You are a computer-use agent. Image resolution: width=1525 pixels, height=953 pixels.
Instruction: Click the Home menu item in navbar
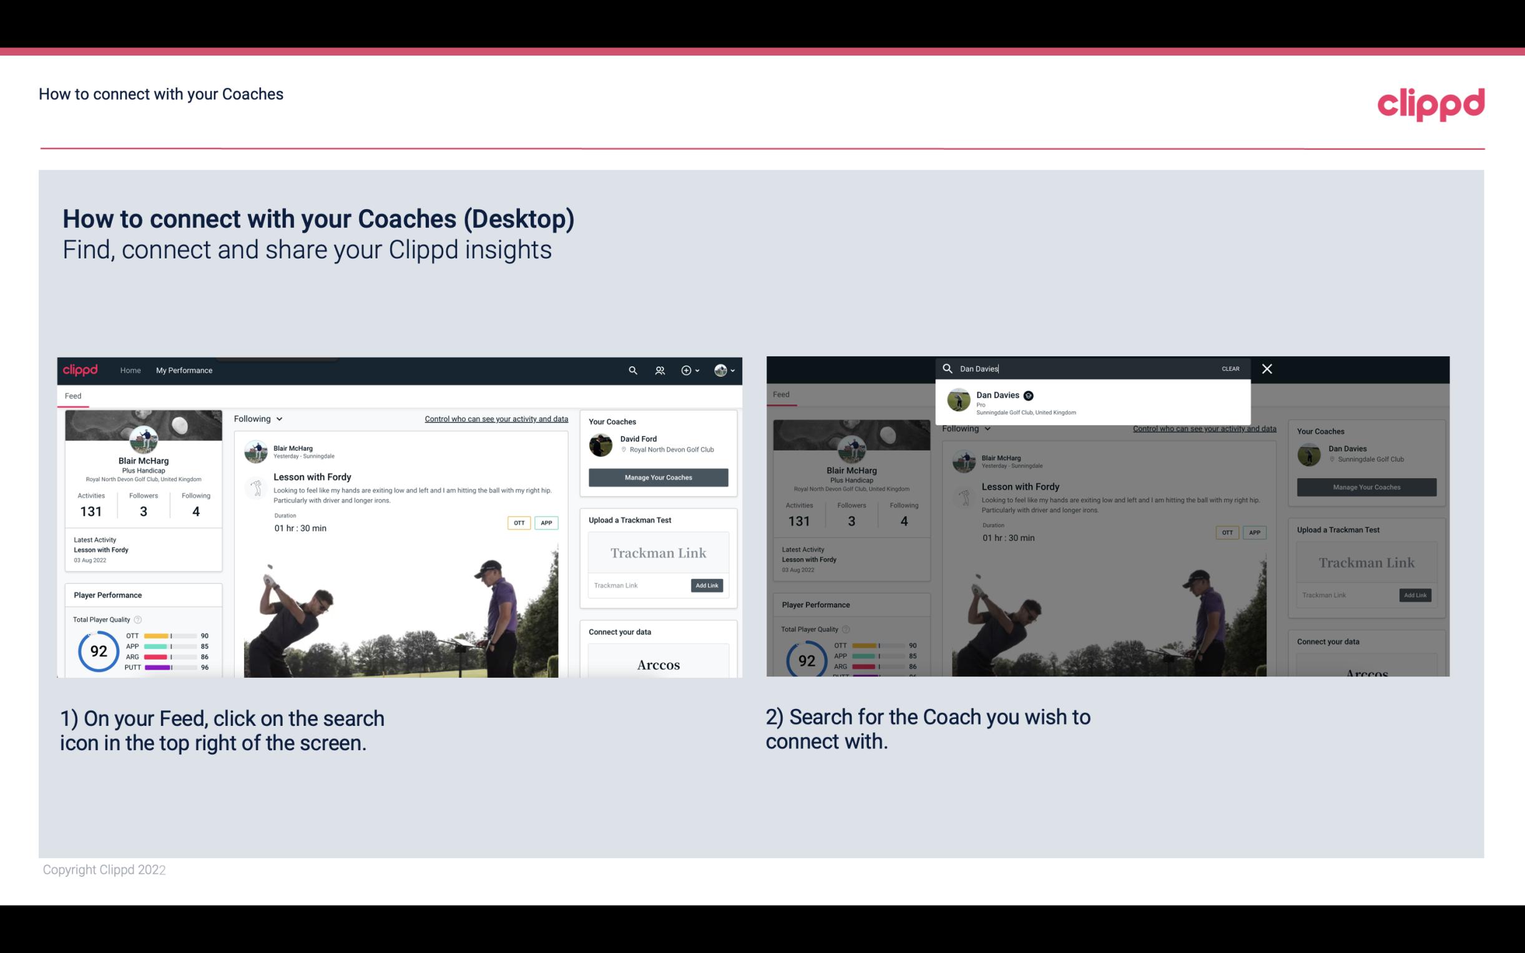130,370
